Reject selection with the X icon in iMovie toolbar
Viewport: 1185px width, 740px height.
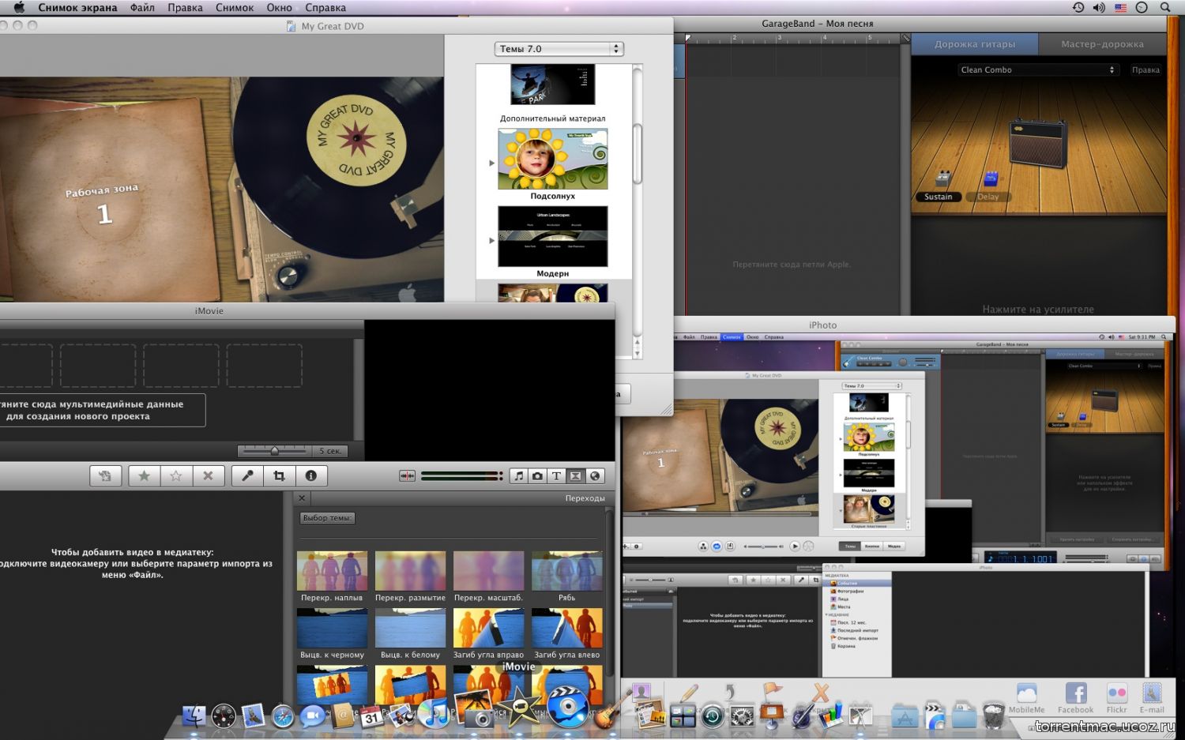coord(208,475)
